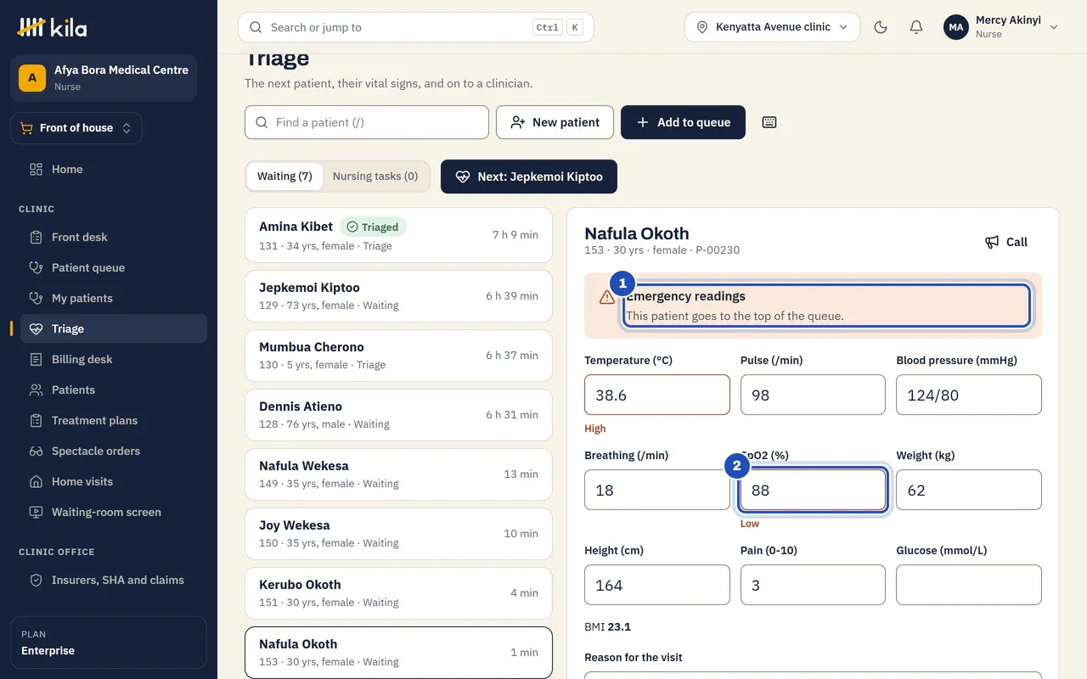Click the Kila logo
Screen dimensions: 1087x679
[52, 27]
